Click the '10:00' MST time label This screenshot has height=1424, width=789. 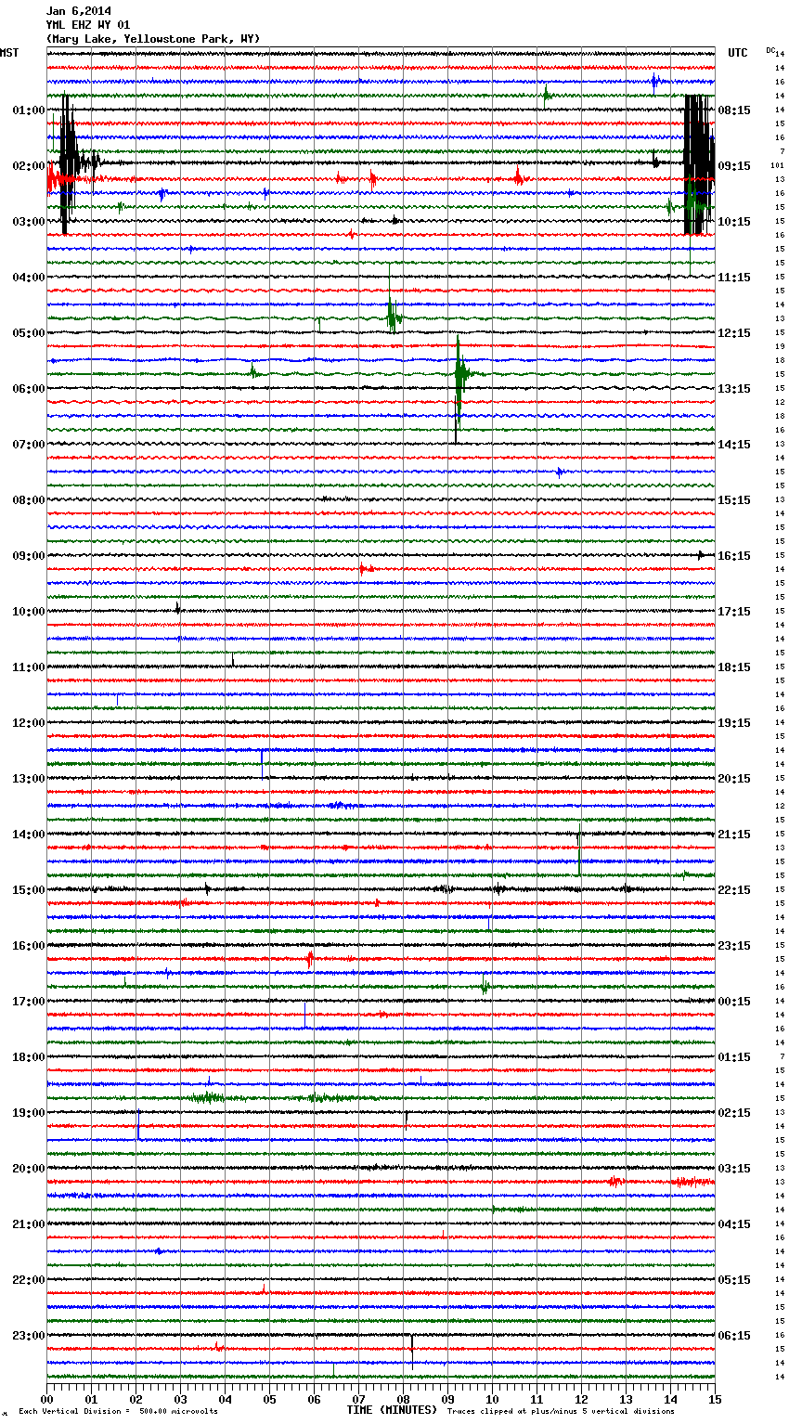(28, 612)
